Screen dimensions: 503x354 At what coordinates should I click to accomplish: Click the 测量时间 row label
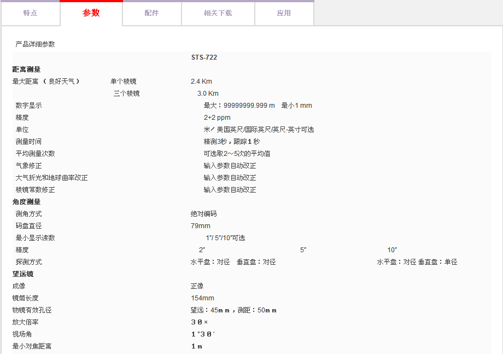click(x=28, y=142)
